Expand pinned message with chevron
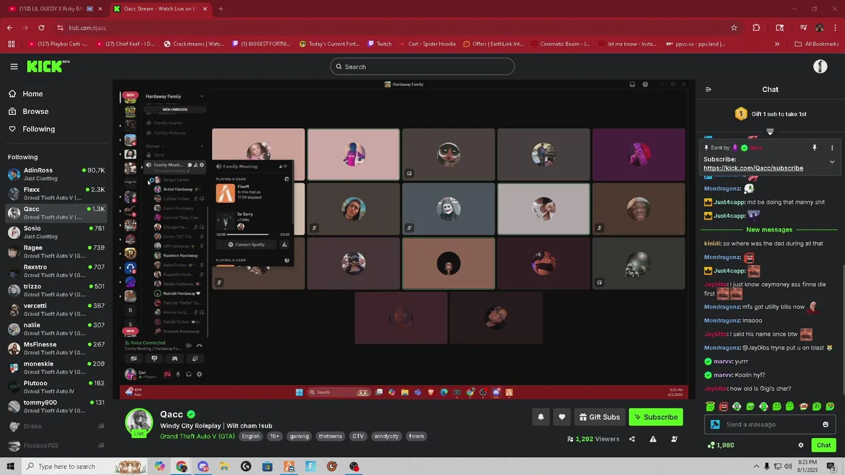The height and width of the screenshot is (475, 845). click(x=832, y=162)
